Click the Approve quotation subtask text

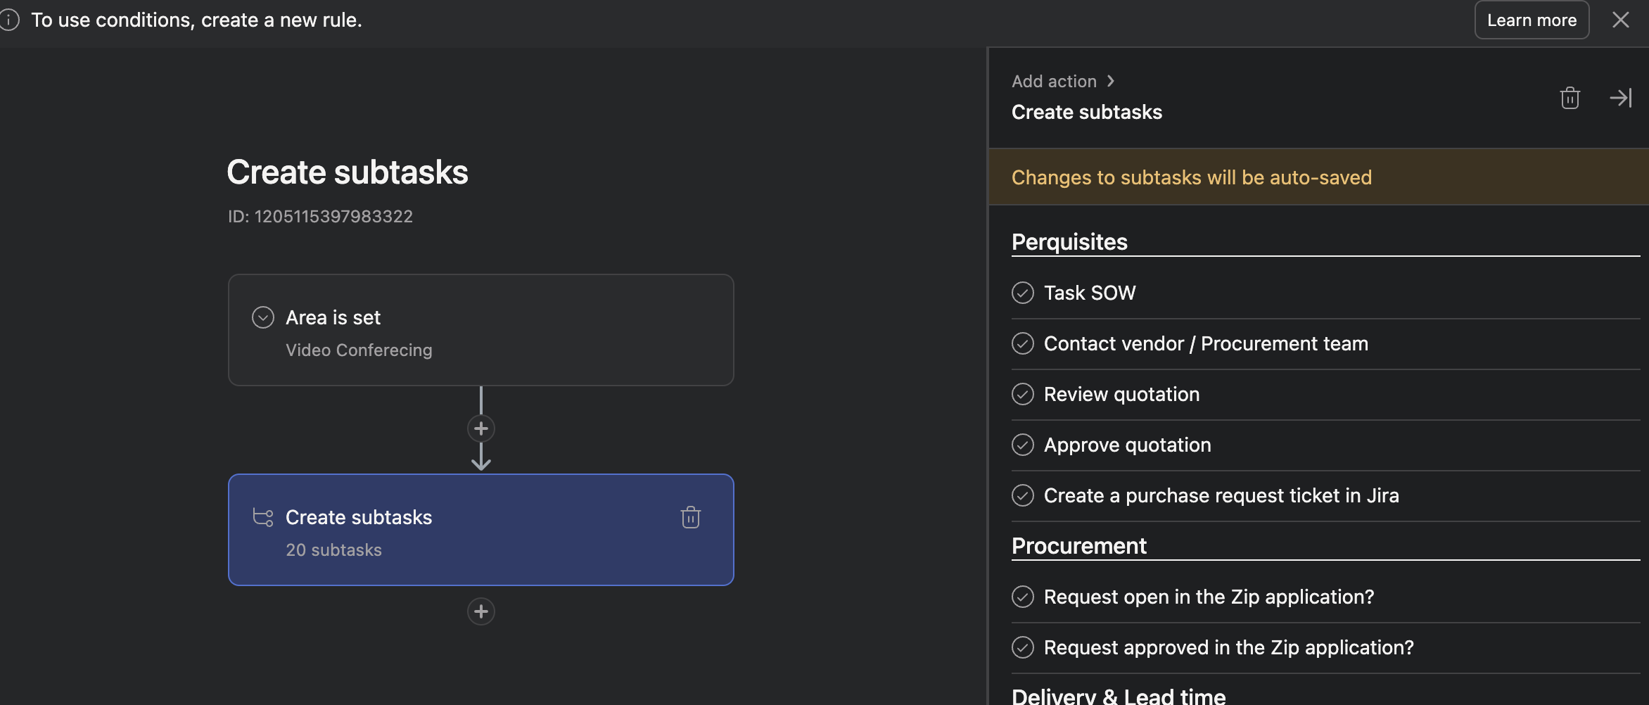tap(1127, 445)
